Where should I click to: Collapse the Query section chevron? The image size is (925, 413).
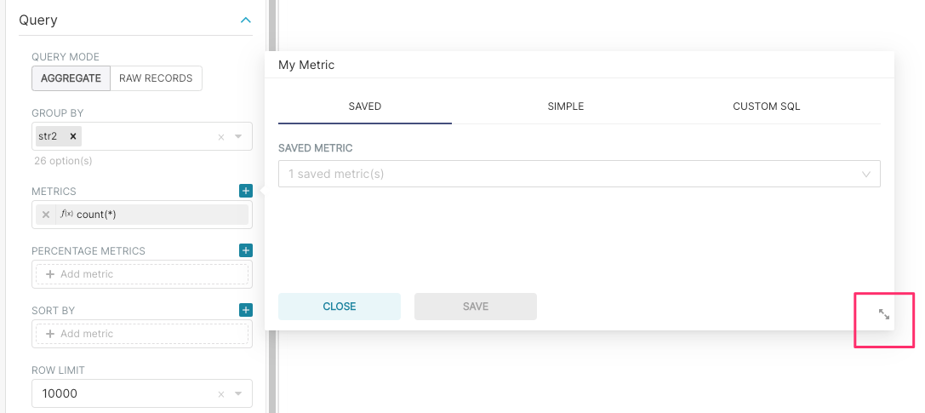pyautogui.click(x=246, y=20)
